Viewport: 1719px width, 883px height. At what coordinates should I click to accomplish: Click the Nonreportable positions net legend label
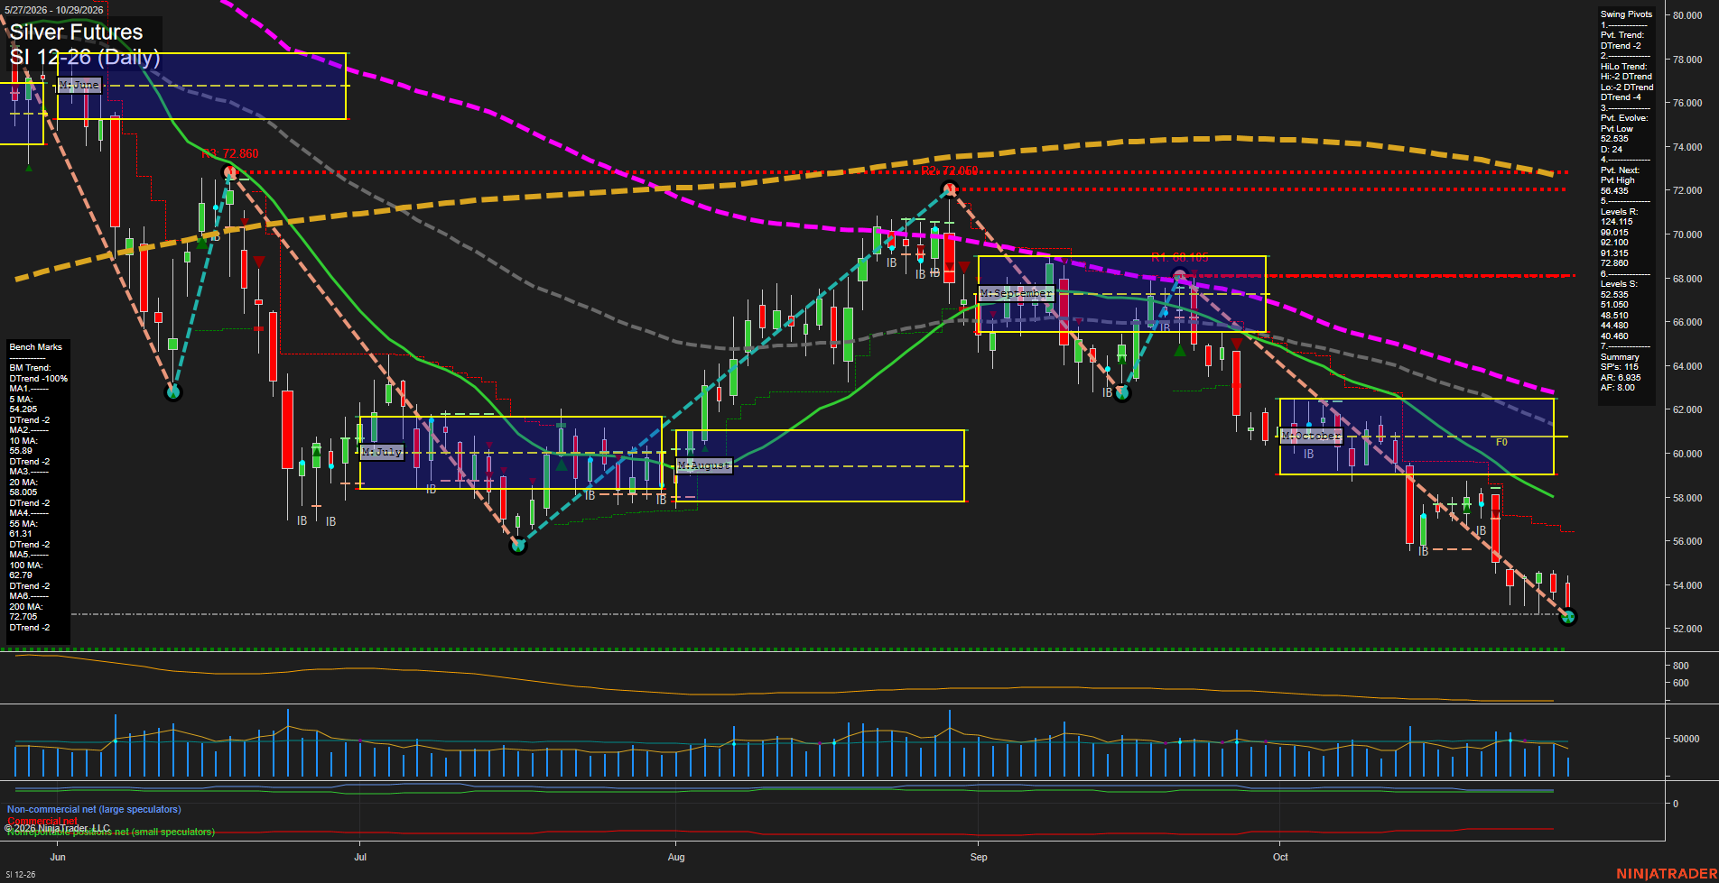click(x=111, y=832)
